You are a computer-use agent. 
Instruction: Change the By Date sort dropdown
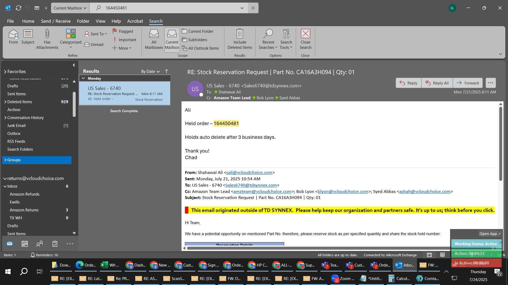tap(150, 72)
